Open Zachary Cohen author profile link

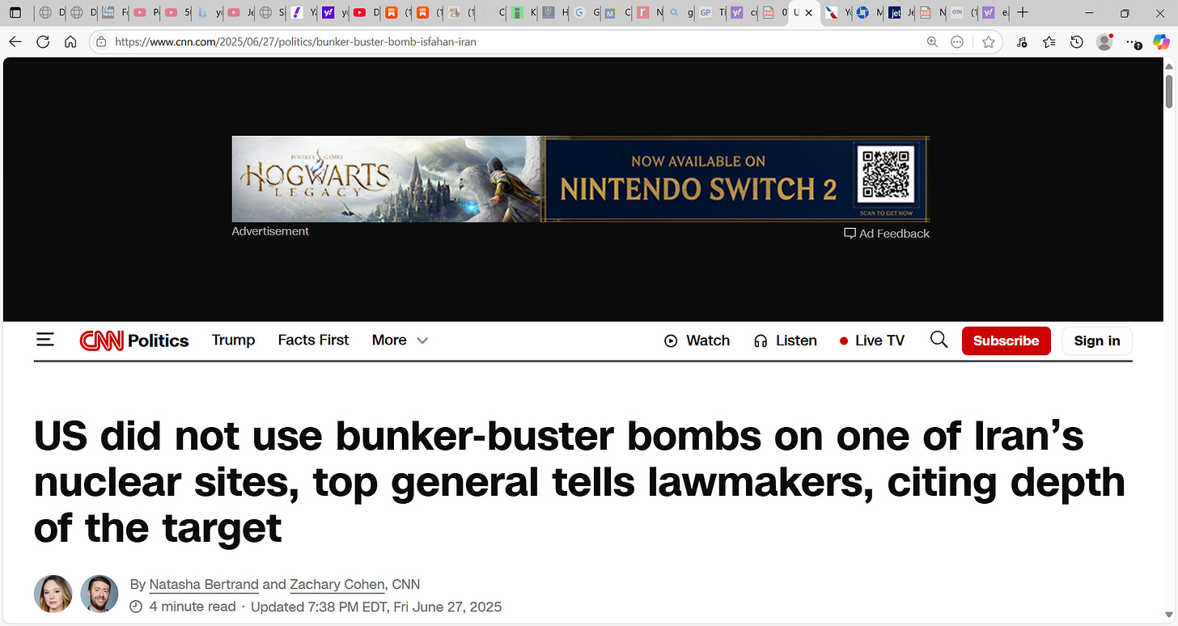point(337,584)
